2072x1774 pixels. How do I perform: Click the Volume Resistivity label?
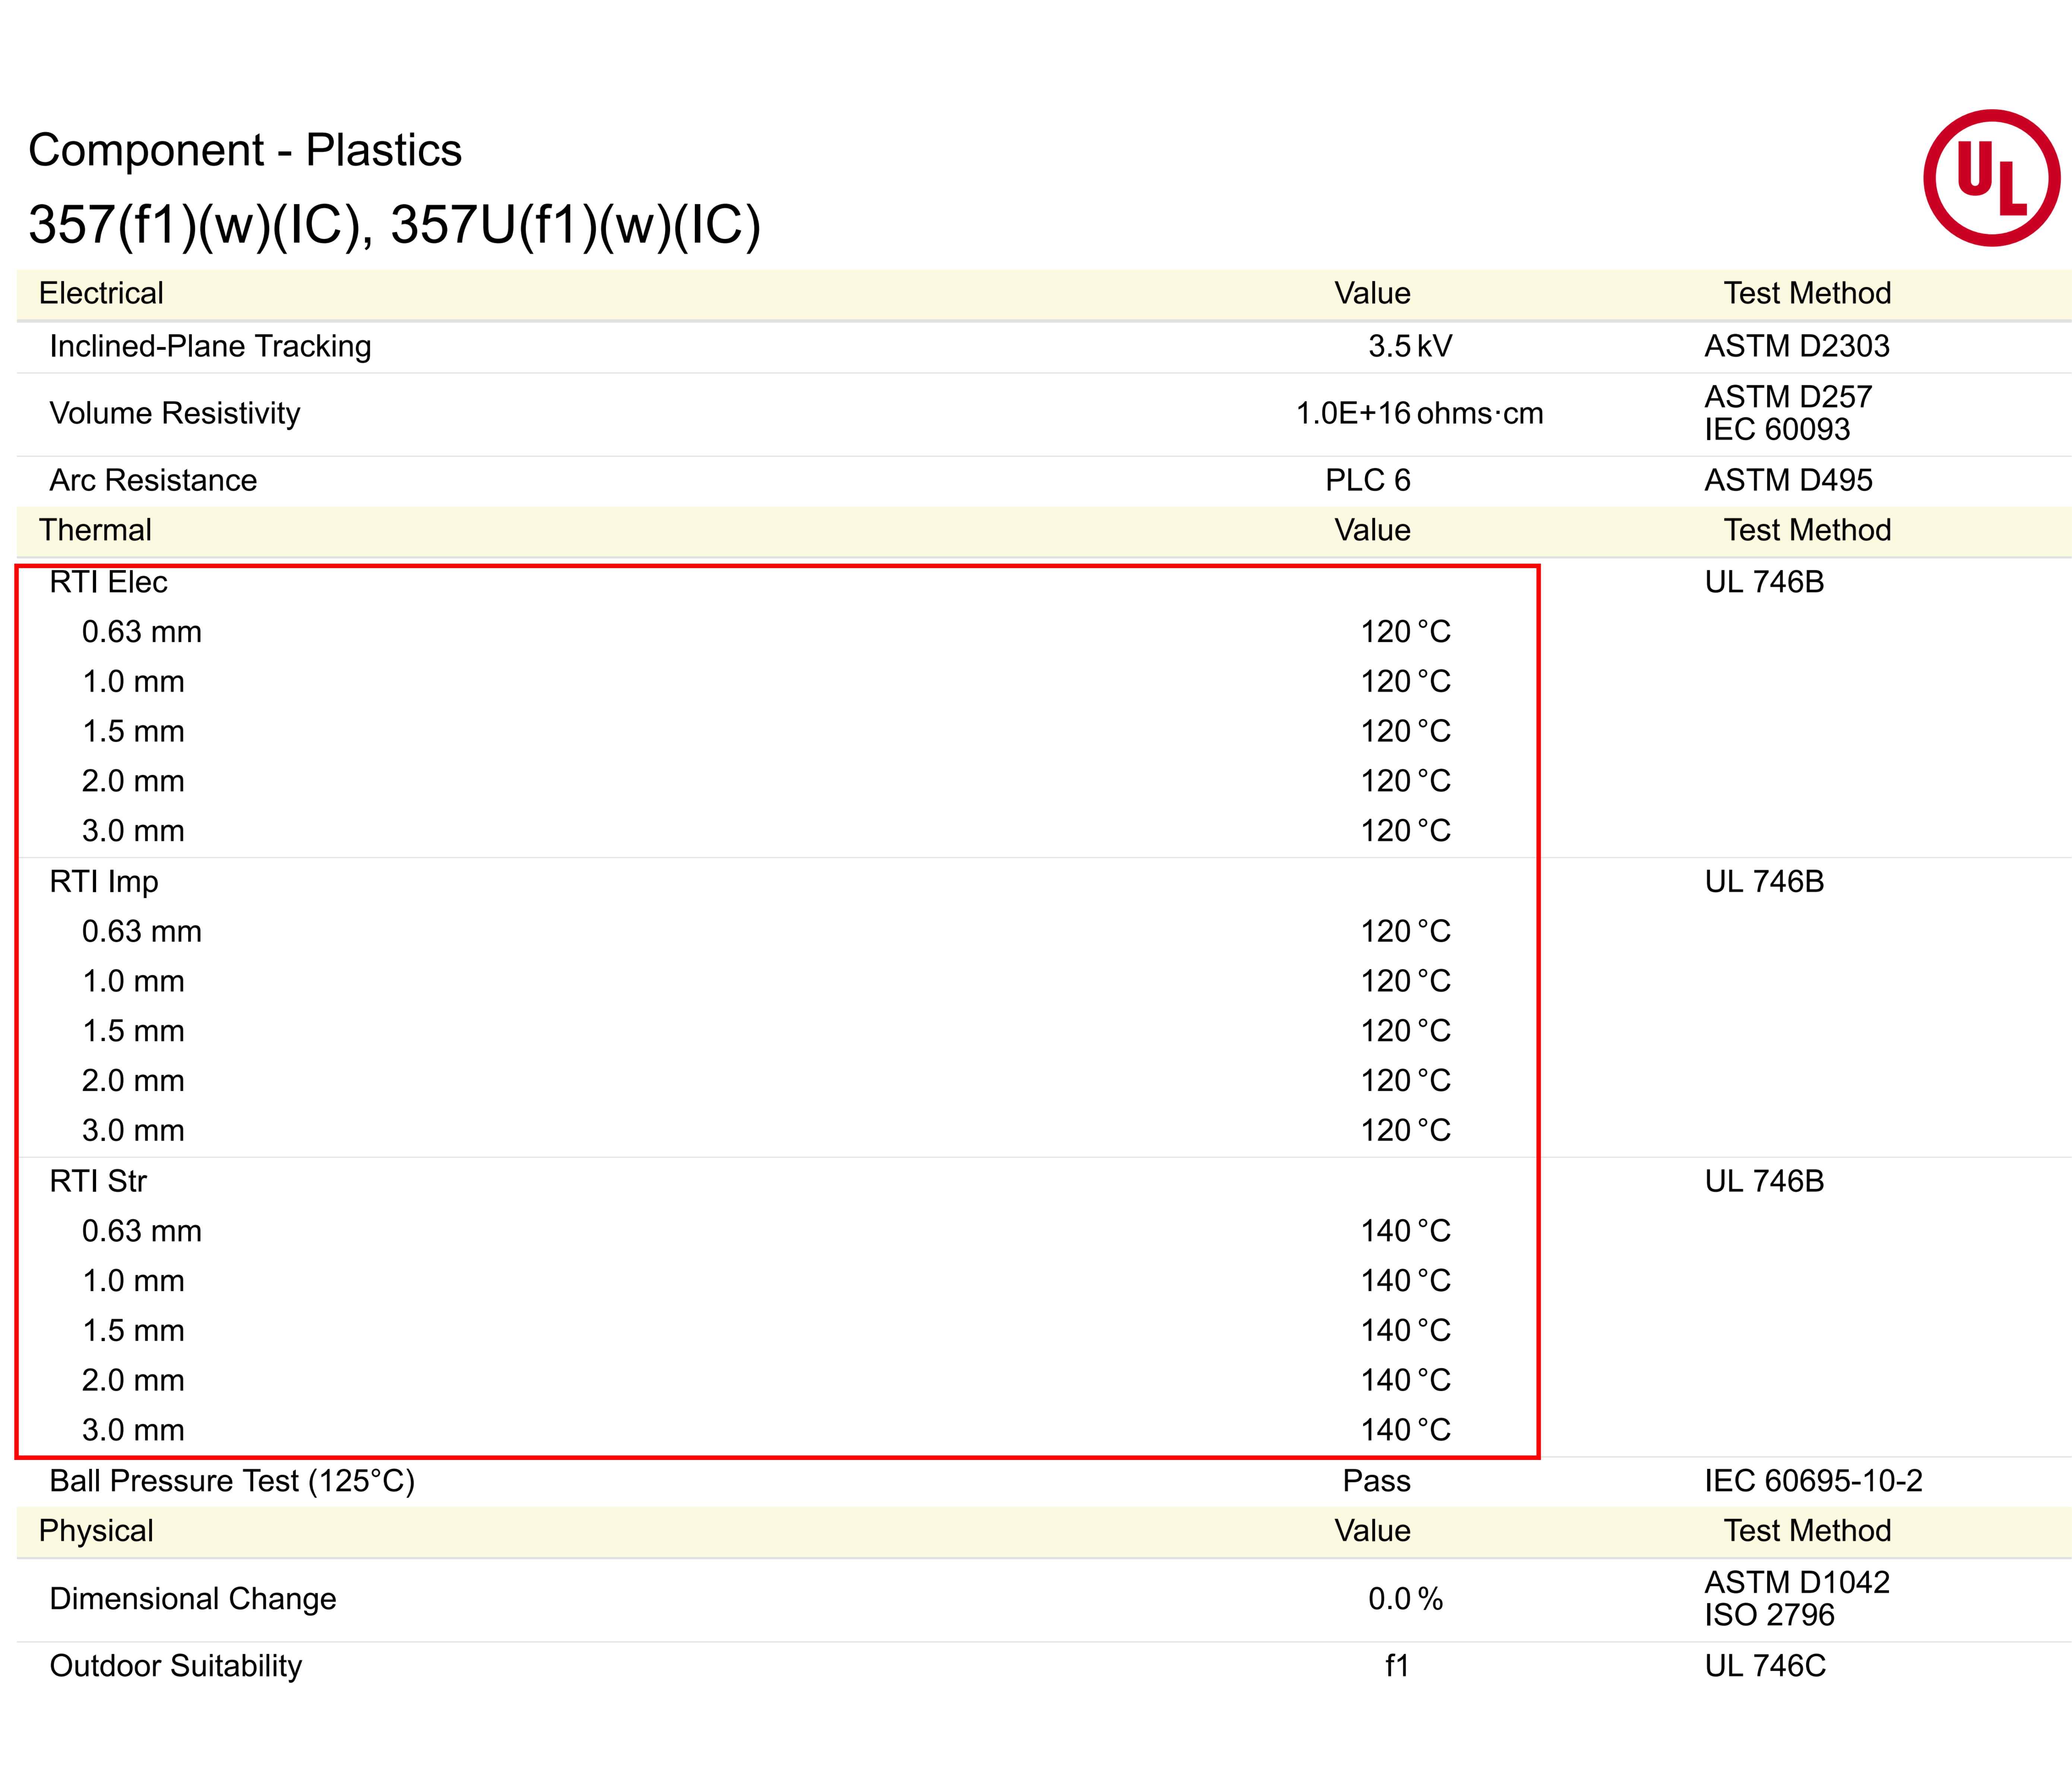(175, 413)
